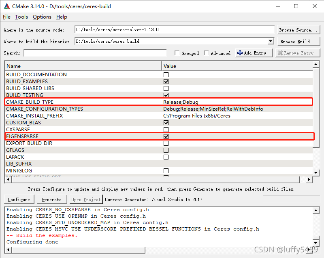The height and width of the screenshot is (258, 324).
Task: Maximize the CMake window
Action: (x=296, y=6)
